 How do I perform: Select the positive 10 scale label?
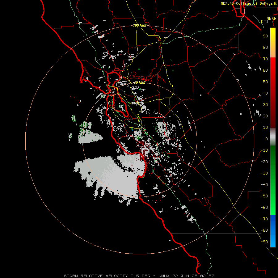point(265,128)
